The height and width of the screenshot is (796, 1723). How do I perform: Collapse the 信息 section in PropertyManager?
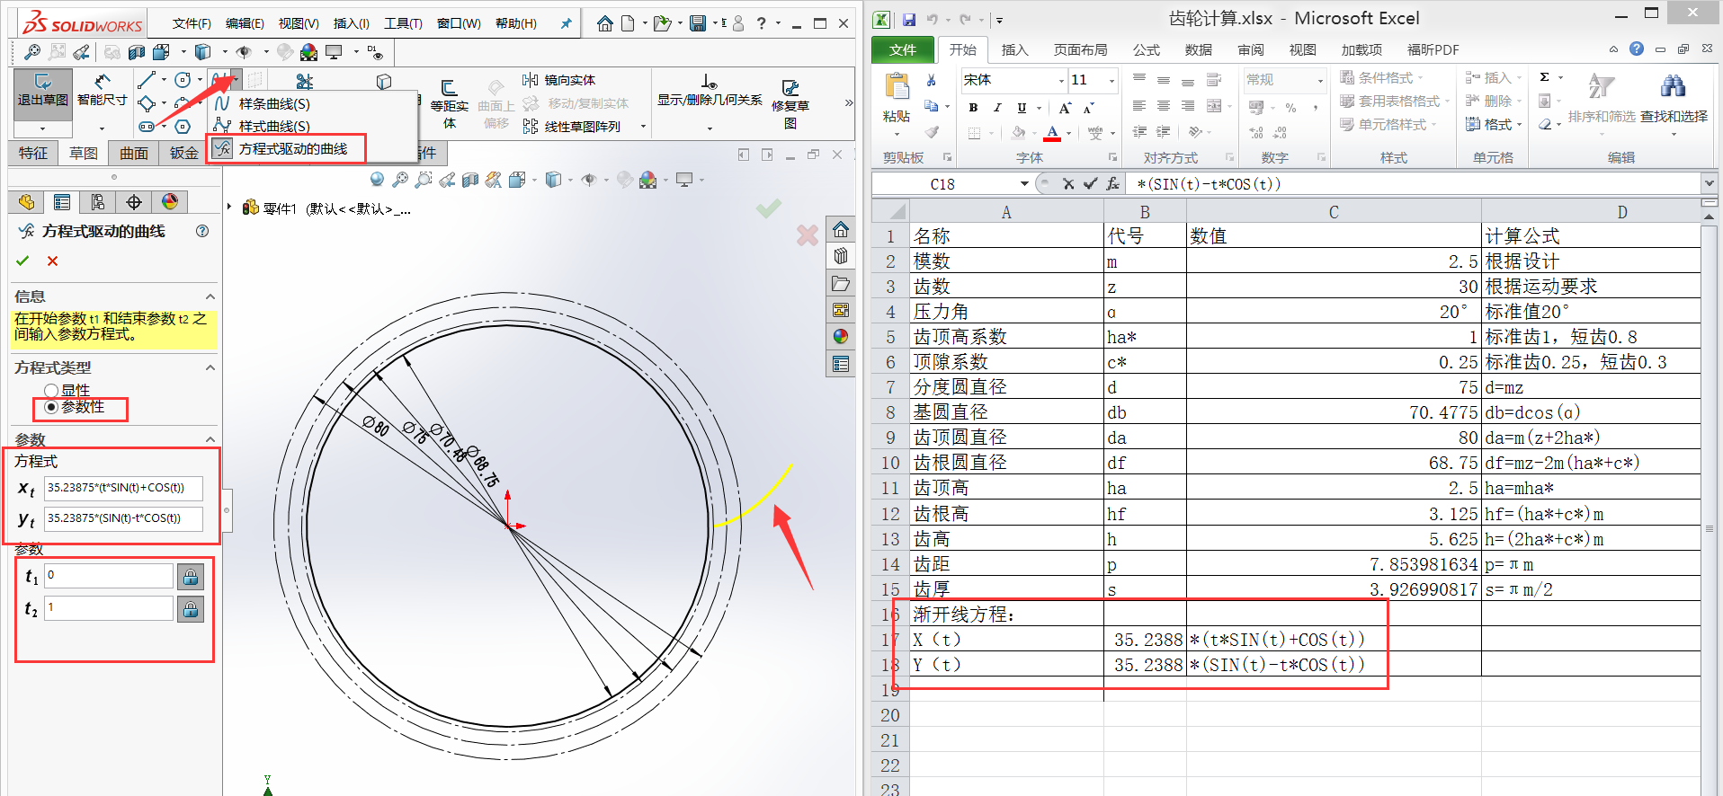tap(210, 296)
